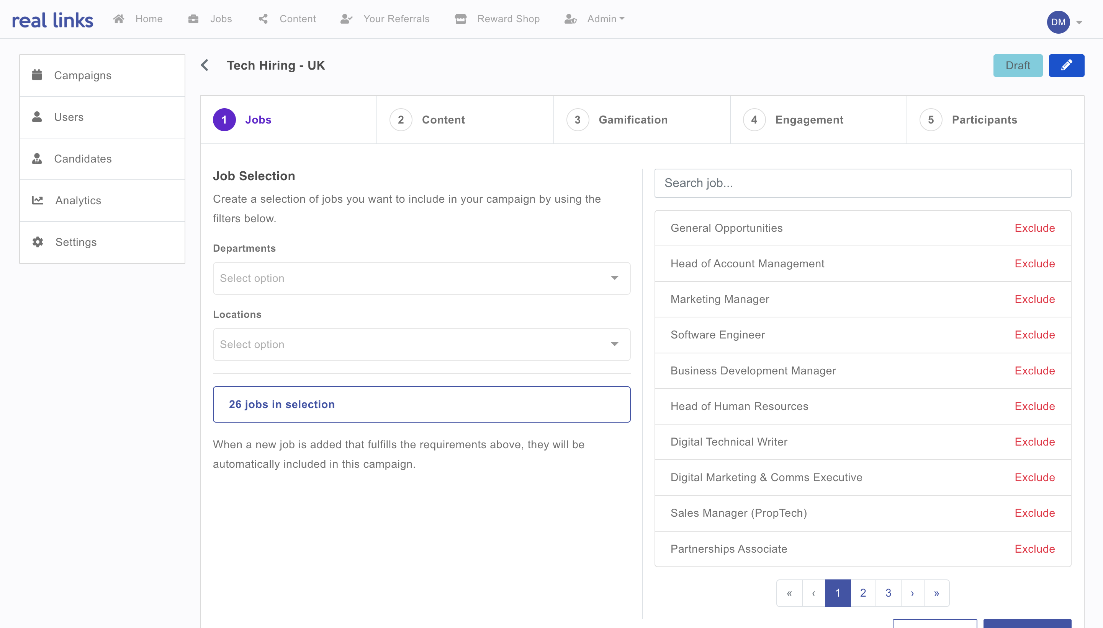Click the back arrow beside Tech Hiring - UK
Viewport: 1103px width, 628px height.
point(205,65)
